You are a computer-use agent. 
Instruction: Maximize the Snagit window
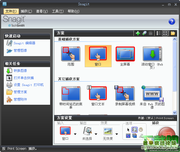point(169,5)
